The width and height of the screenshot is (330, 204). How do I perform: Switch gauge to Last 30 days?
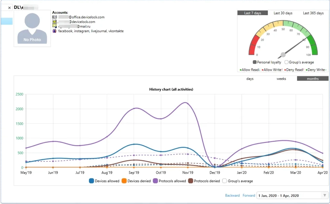coord(283,13)
